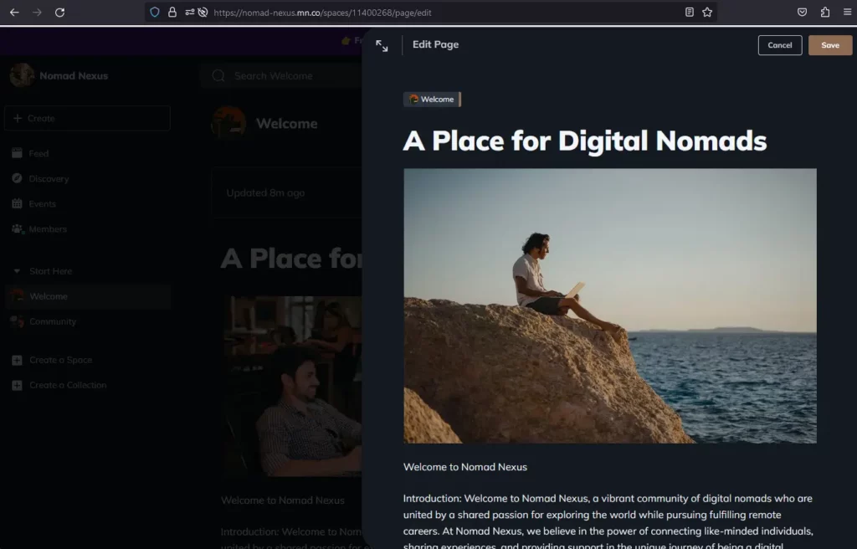Open Discovery using the compass icon
Image resolution: width=857 pixels, height=549 pixels.
[x=18, y=178]
